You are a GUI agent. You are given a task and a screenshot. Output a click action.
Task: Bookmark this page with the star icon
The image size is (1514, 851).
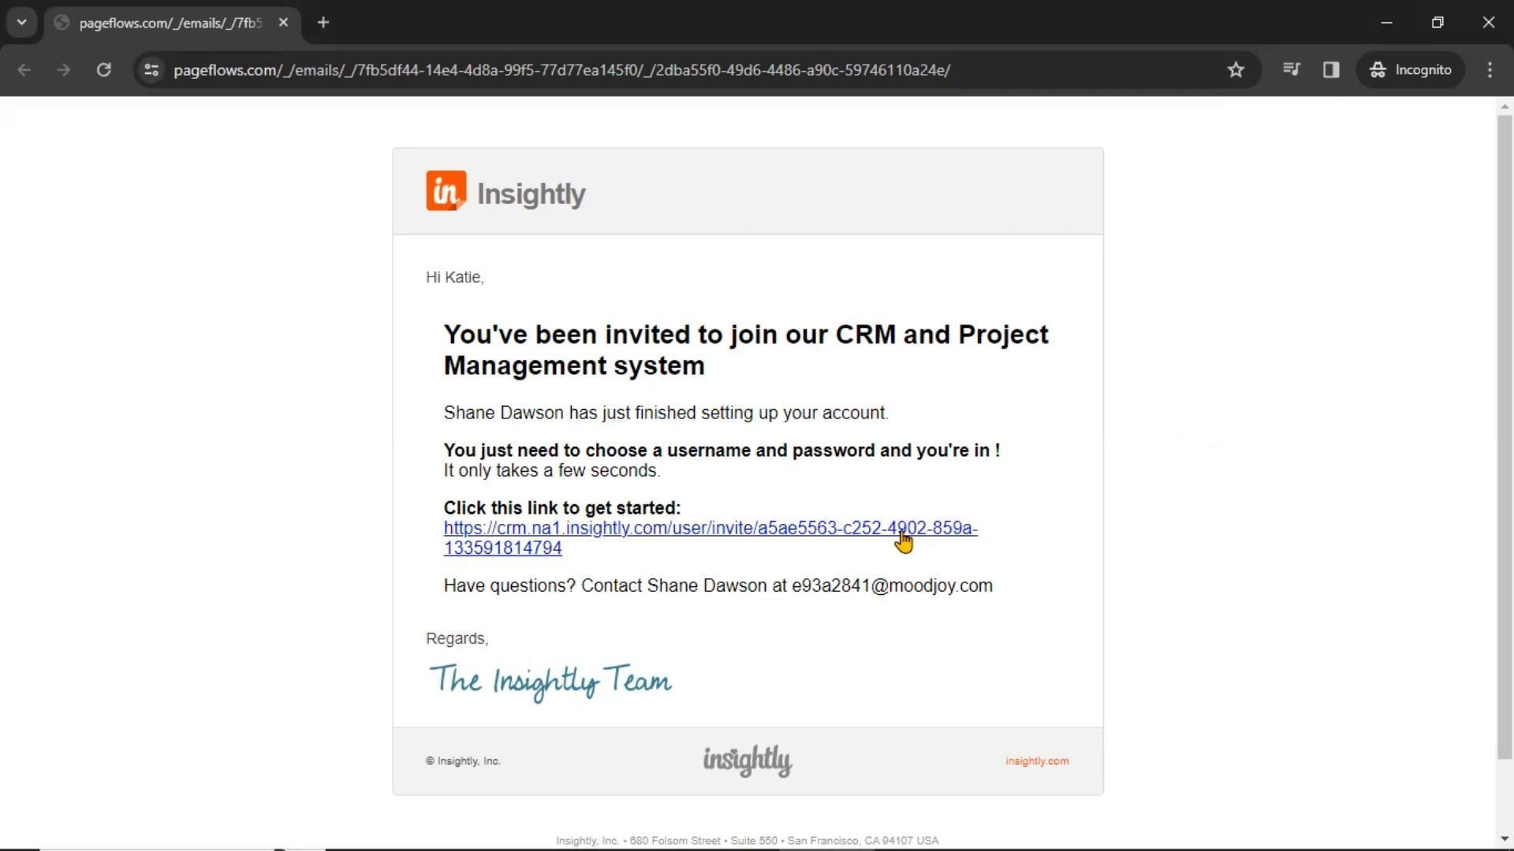(1236, 70)
